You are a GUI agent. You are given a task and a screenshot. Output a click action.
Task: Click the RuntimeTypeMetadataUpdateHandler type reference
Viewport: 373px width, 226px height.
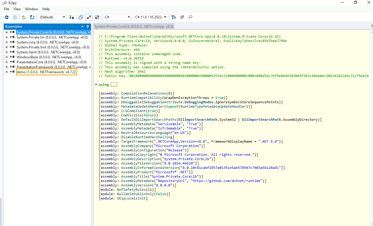click(214, 106)
